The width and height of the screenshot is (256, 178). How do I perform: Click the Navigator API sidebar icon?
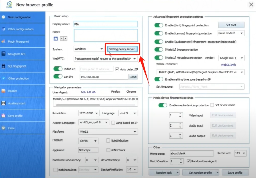[3, 54]
